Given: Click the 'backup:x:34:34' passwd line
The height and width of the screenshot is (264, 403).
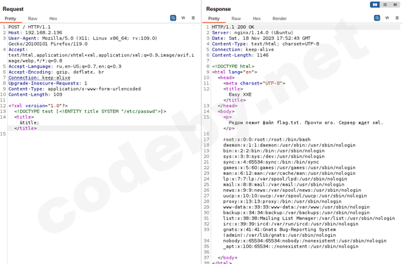Looking at the screenshot, I should 296,213.
